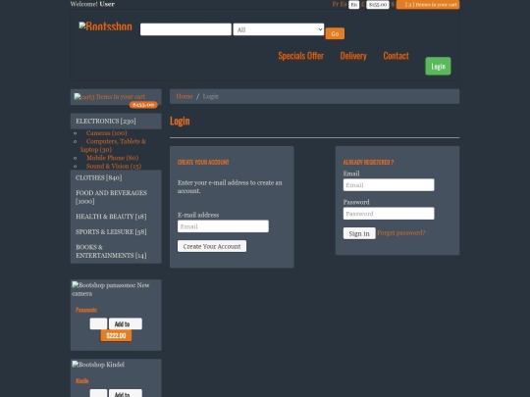Click the Create Your Account button
Image resolution: width=530 pixels, height=397 pixels.
click(212, 246)
